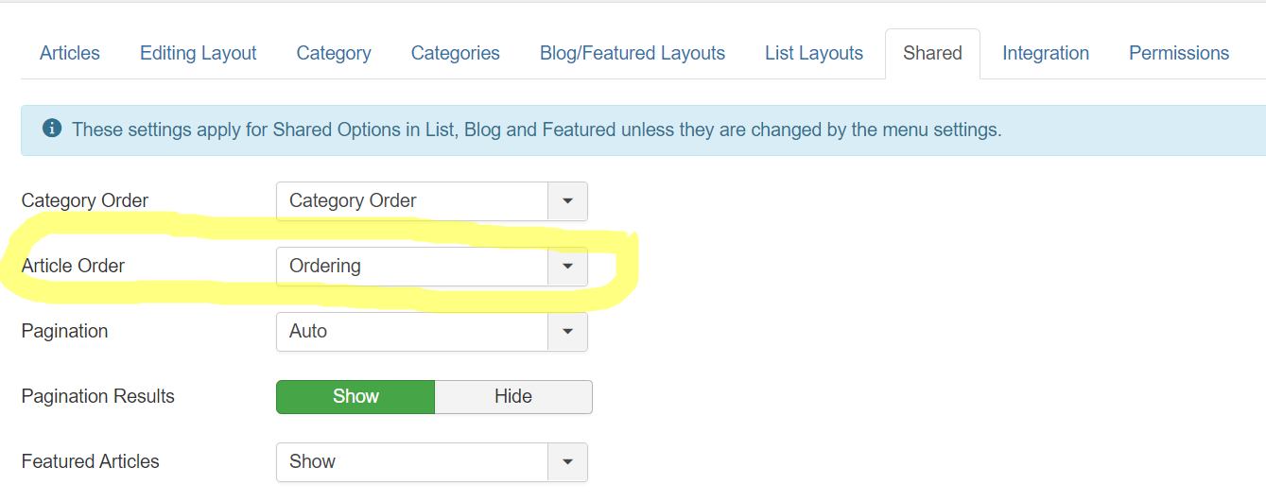Open the Featured Articles dropdown arrow
This screenshot has width=1266, height=502.
point(567,462)
